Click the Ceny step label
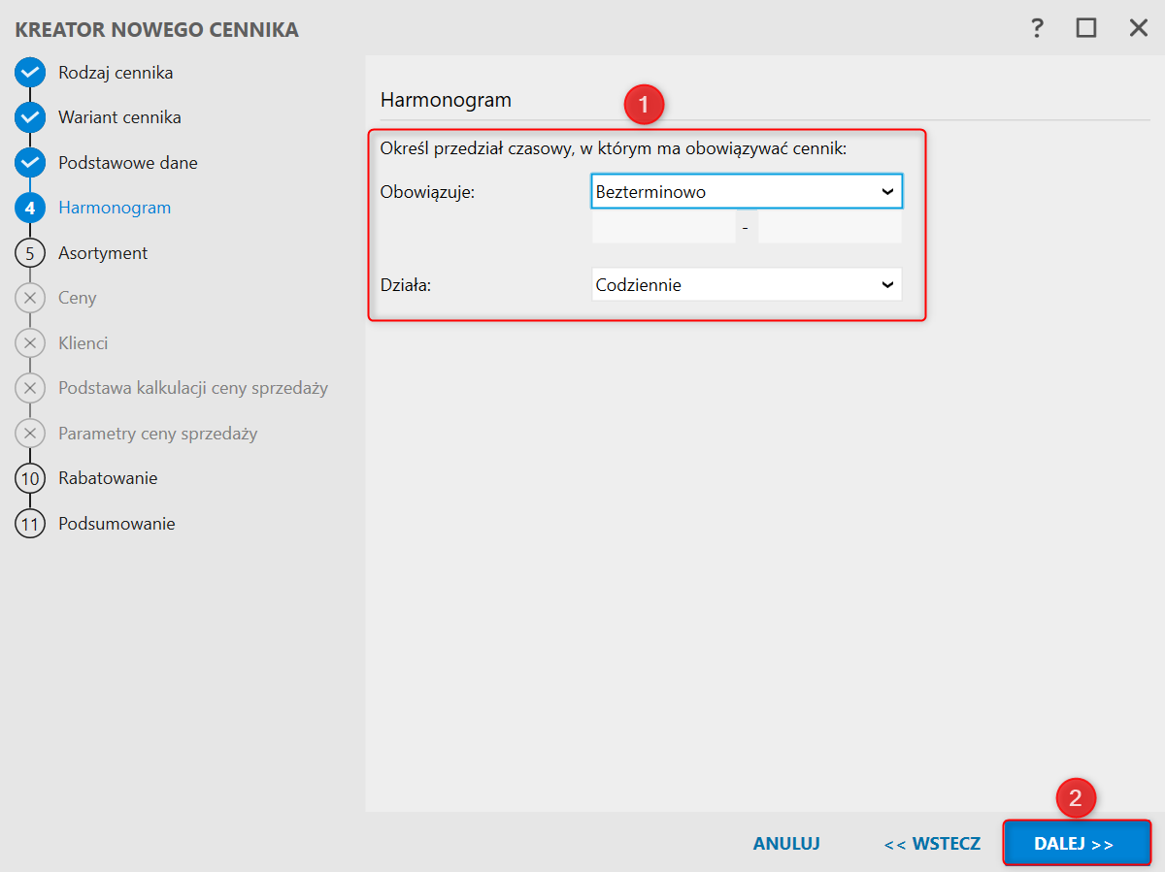This screenshot has height=872, width=1165. pos(78,298)
